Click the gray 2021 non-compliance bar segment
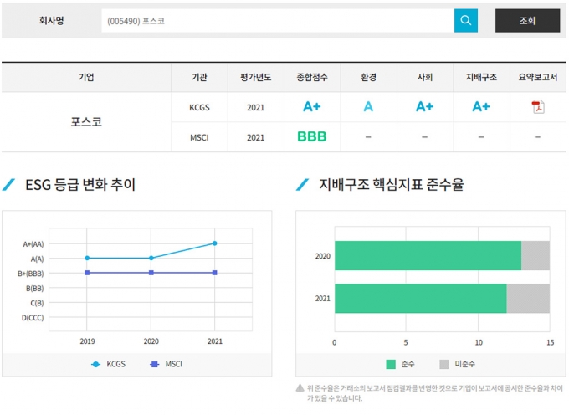 click(528, 299)
